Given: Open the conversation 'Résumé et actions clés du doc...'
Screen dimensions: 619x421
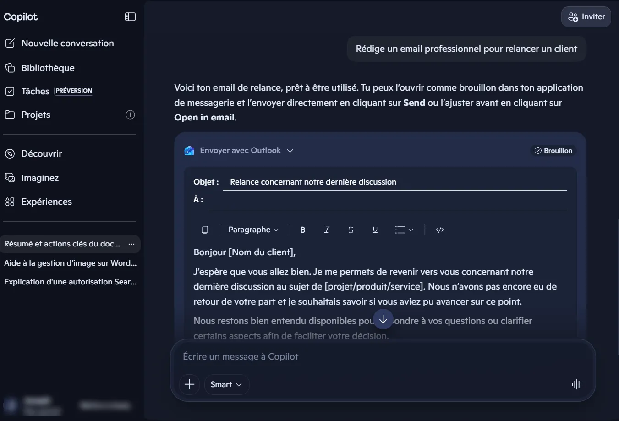Looking at the screenshot, I should click(x=62, y=244).
